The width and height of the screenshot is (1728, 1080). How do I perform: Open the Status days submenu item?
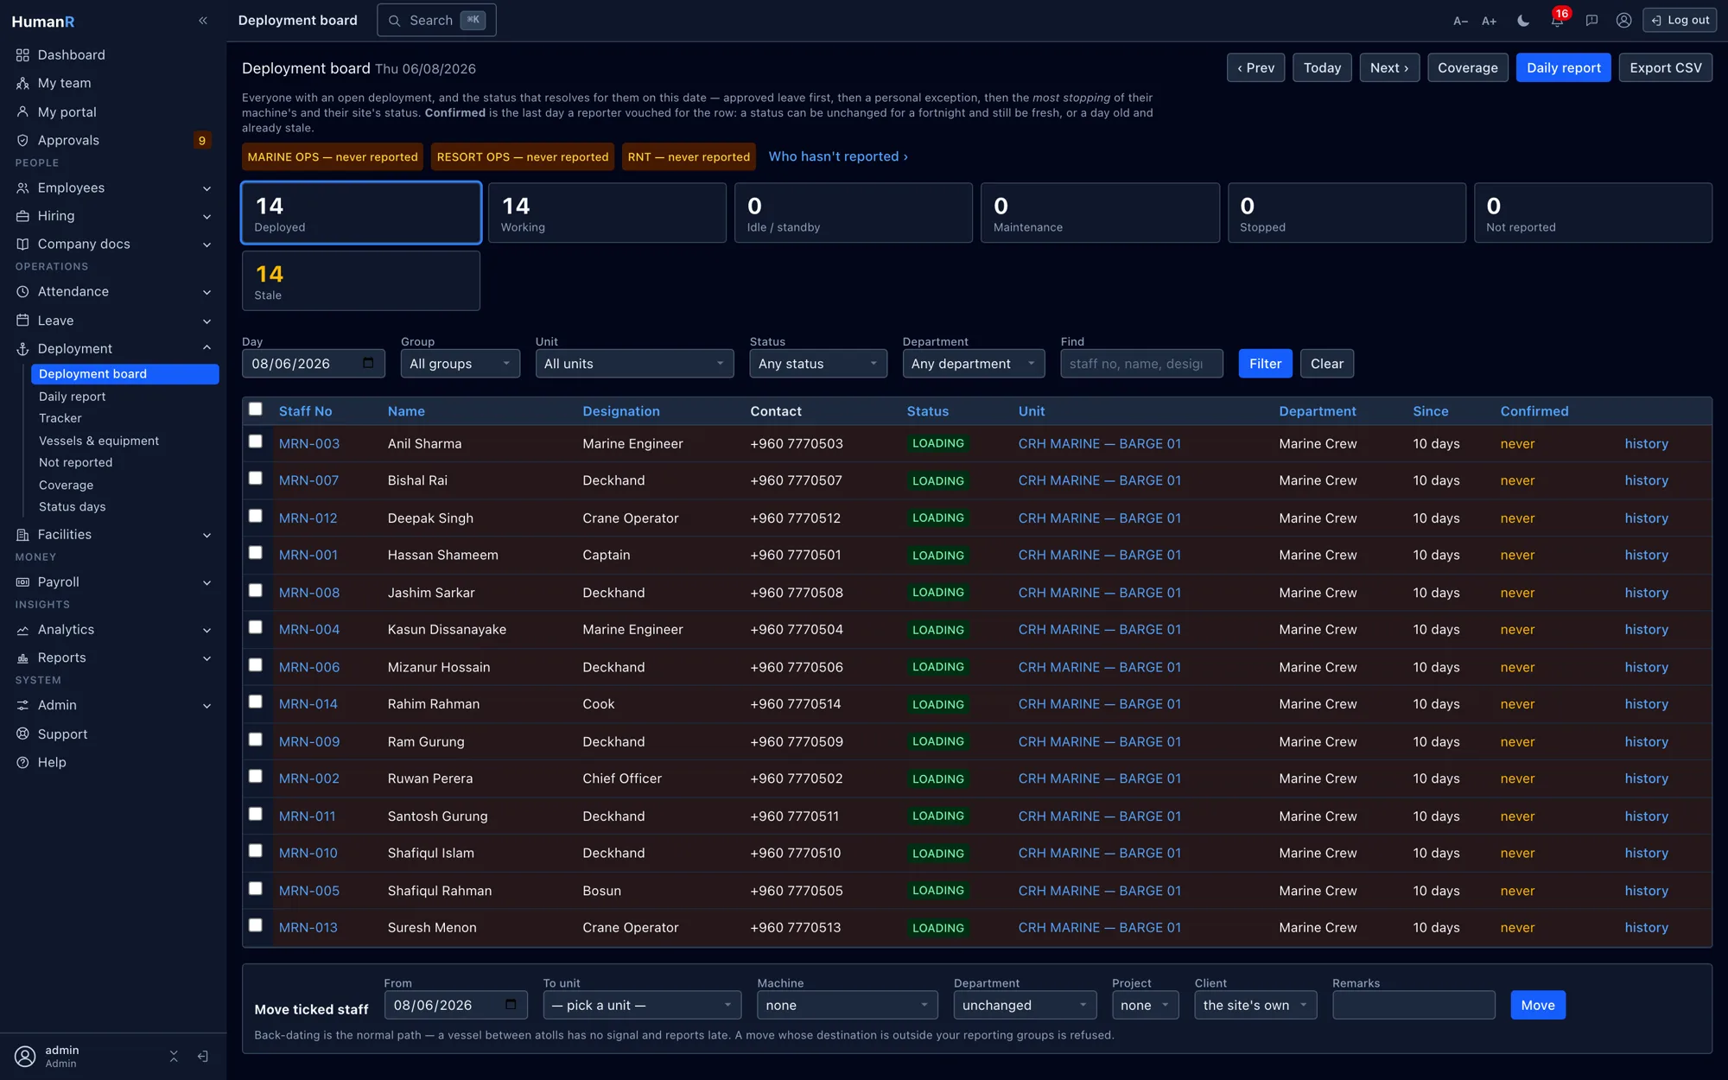coord(72,506)
